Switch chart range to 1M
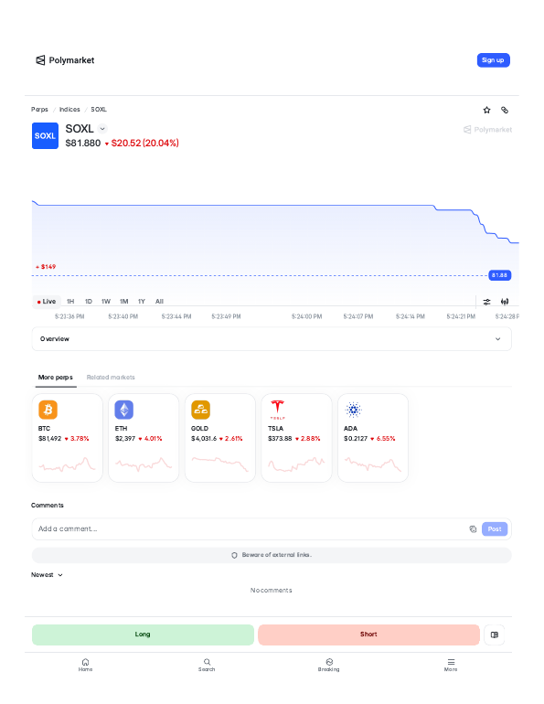The image size is (544, 704). pyautogui.click(x=123, y=302)
